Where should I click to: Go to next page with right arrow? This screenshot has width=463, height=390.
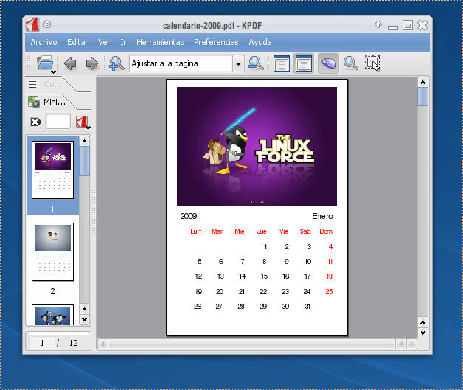pos(92,63)
